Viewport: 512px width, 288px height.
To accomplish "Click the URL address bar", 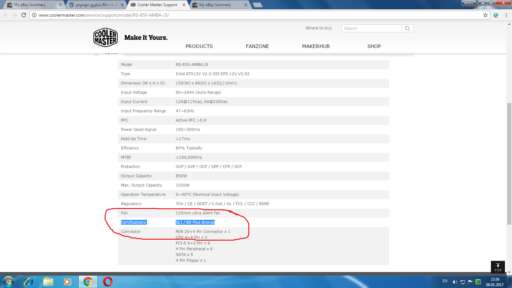I will [259, 15].
